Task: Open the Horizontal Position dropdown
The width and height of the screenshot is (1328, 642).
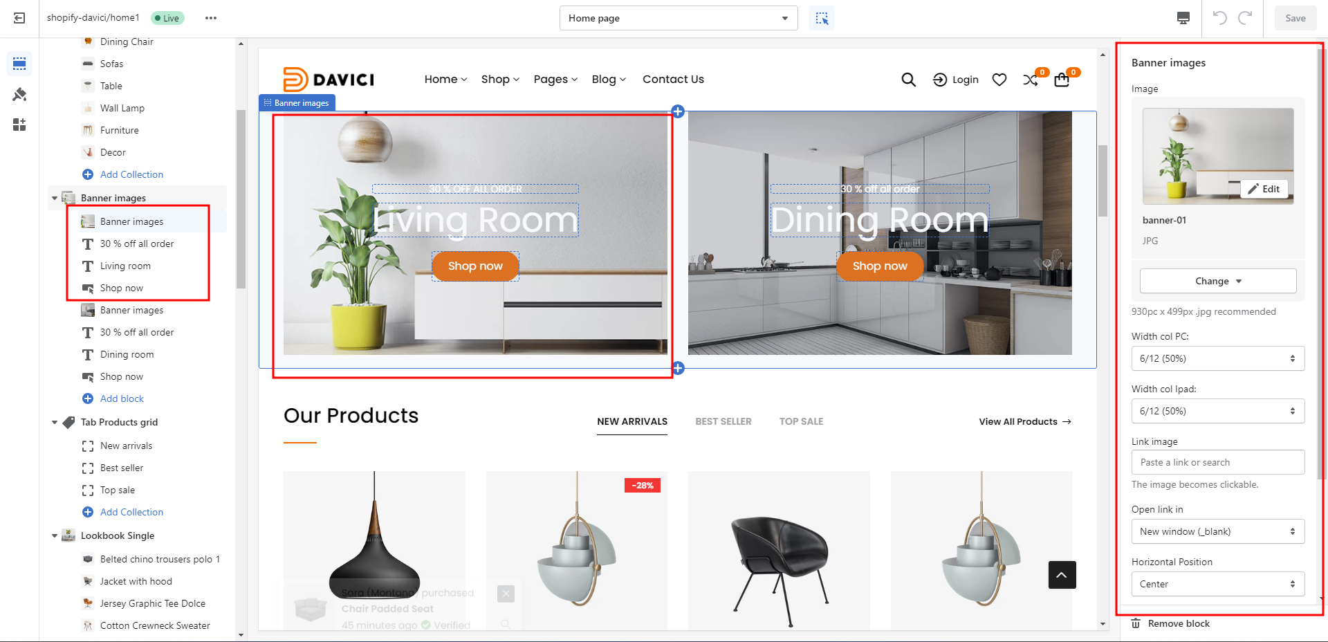Action: (1217, 584)
